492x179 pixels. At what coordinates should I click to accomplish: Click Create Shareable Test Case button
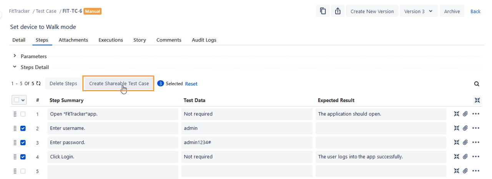coord(119,83)
